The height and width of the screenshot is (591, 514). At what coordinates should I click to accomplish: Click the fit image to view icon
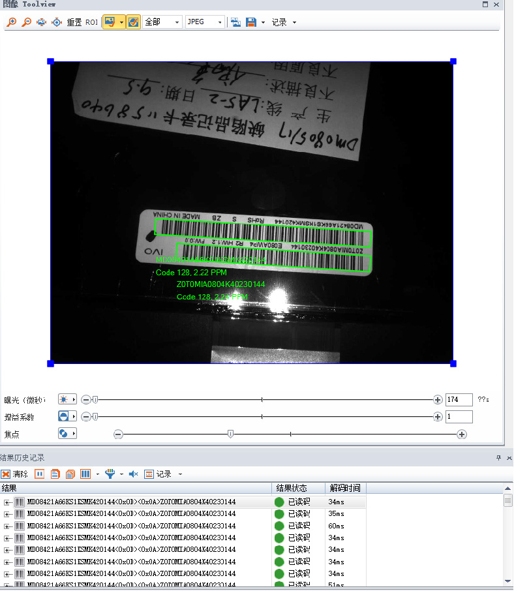tap(42, 22)
